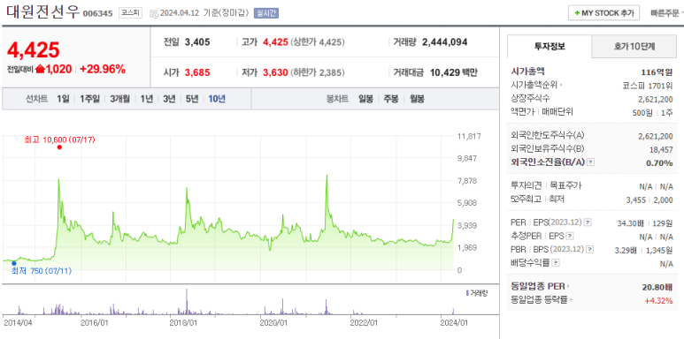
Task: Select the 1일 line chart period
Action: 63,99
